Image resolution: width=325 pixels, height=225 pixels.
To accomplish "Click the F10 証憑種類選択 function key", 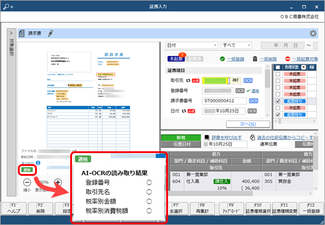I will (x=258, y=208).
